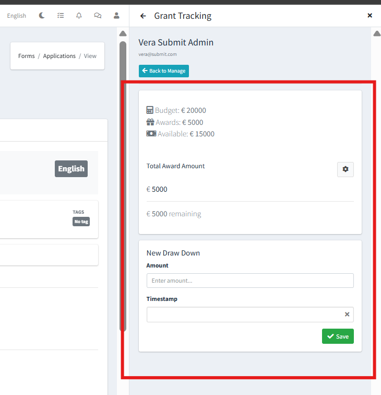The width and height of the screenshot is (381, 395).
Task: Go to Forms breadcrumb
Action: (x=26, y=56)
